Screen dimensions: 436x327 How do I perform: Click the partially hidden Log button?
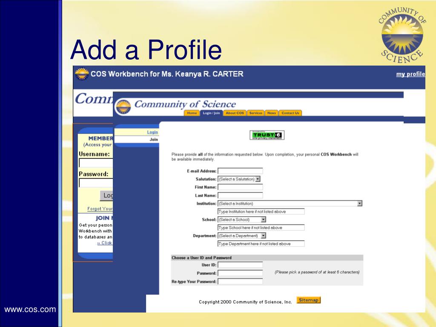tap(106, 195)
